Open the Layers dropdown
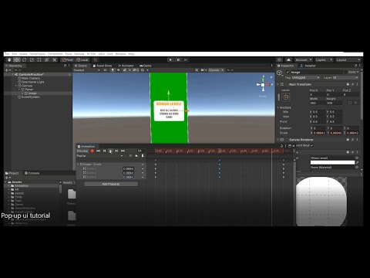The image size is (370, 278). point(324,59)
